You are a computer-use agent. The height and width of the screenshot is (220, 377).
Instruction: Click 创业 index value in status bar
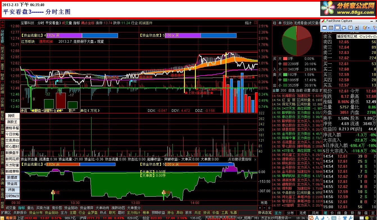click(156, 218)
